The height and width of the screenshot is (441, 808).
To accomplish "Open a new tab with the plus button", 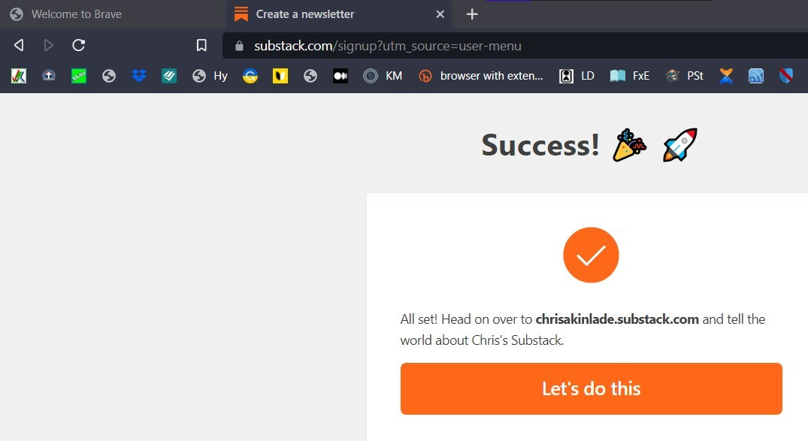I will 472,14.
